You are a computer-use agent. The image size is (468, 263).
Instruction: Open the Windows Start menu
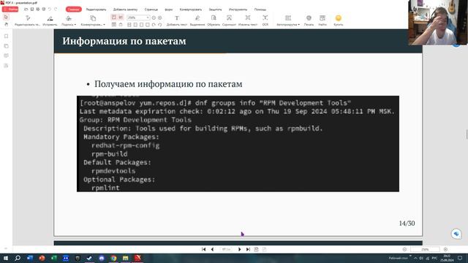pyautogui.click(x=6, y=258)
